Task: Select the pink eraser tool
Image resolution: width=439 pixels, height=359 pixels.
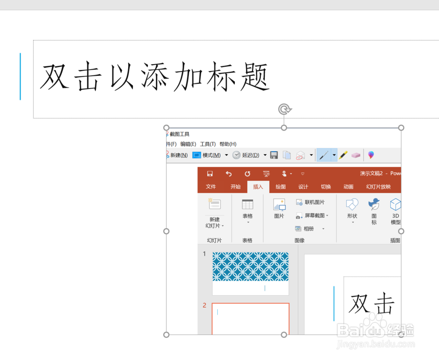Action: 356,155
